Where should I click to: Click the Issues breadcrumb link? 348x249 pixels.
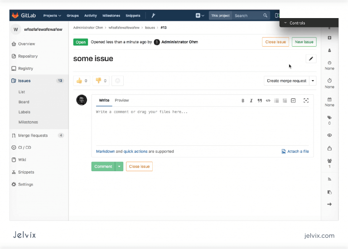pyautogui.click(x=150, y=28)
